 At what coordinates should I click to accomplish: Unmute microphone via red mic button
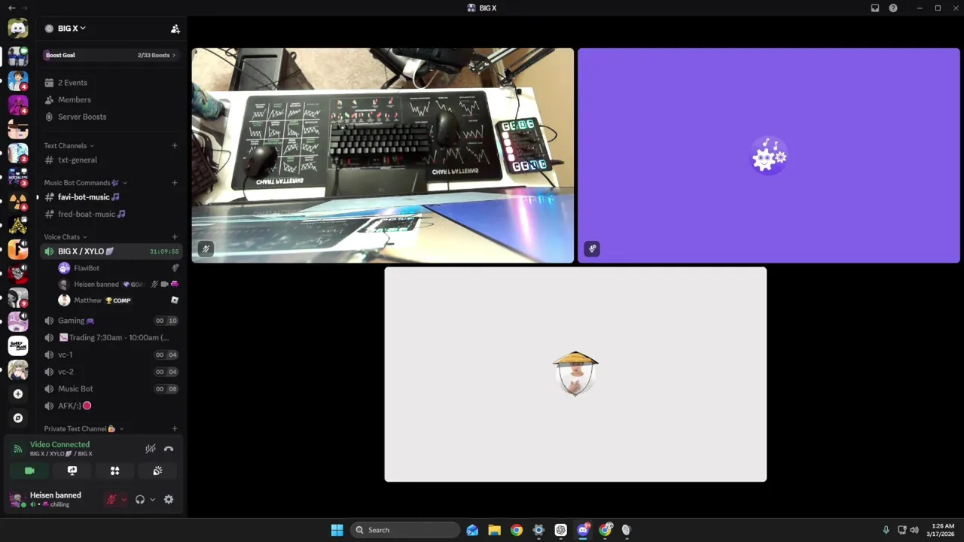click(111, 499)
